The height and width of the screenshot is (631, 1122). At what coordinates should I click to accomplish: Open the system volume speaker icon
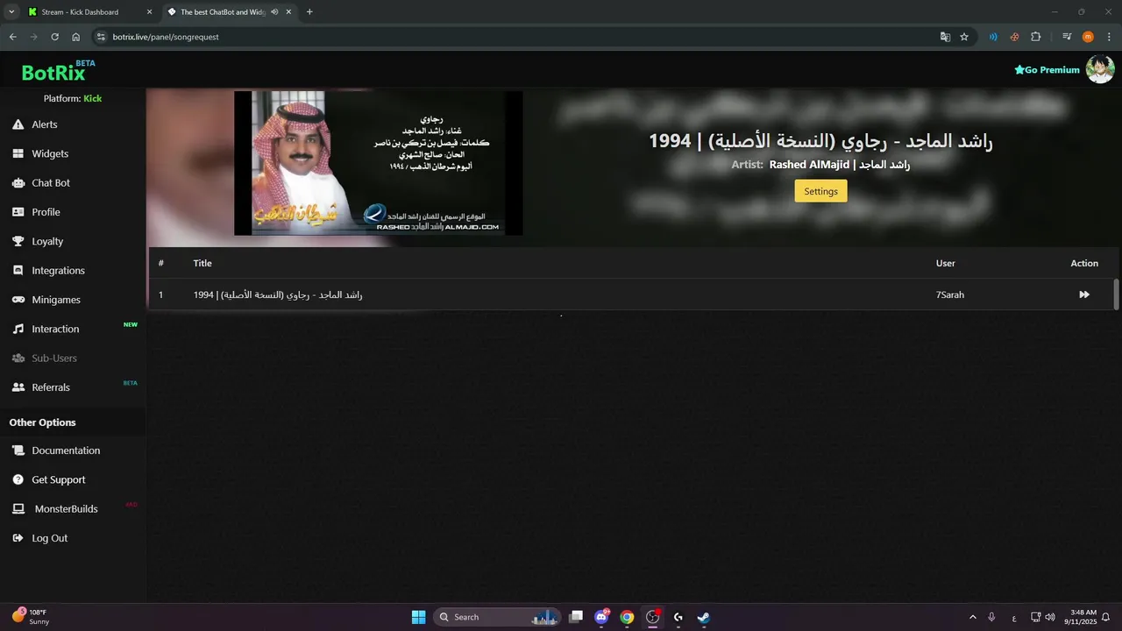click(1050, 617)
